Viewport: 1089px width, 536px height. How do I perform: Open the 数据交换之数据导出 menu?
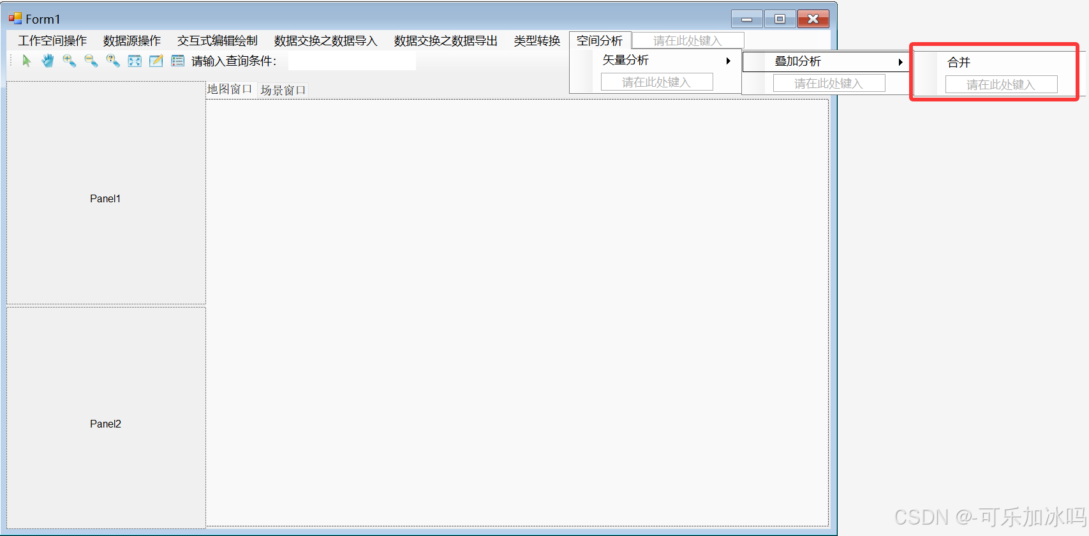[446, 41]
